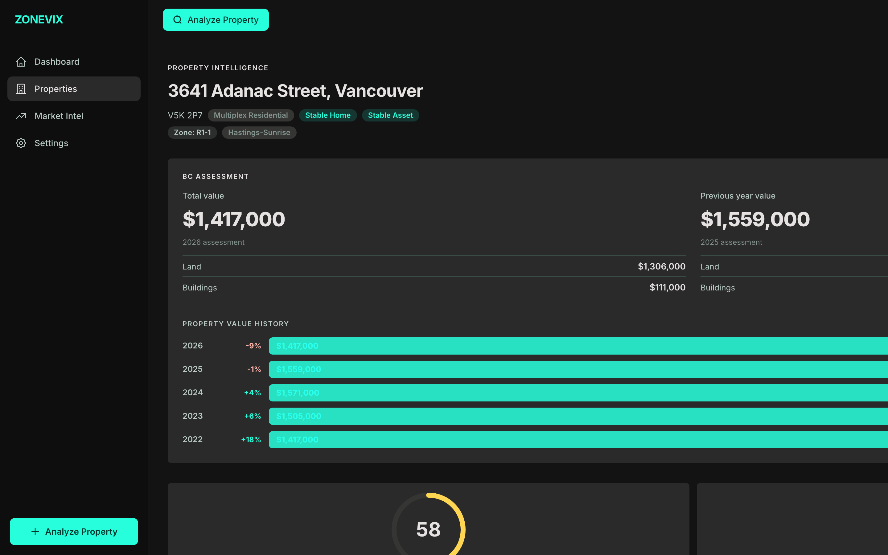Expand the Property Value History section
This screenshot has height=555, width=888.
(236, 323)
